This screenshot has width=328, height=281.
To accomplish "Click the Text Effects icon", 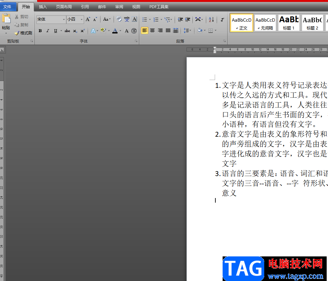I will (93, 31).
